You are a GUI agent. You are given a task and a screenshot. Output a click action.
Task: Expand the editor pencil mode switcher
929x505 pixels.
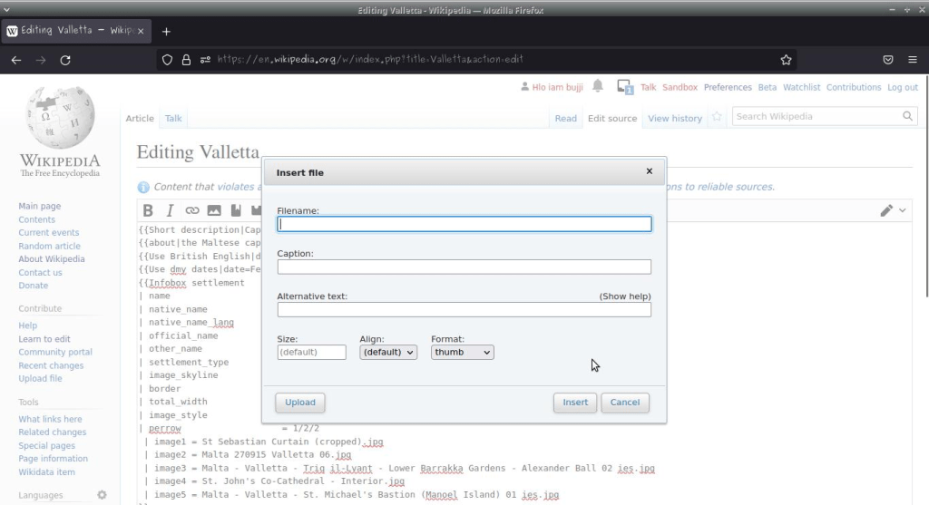pos(893,210)
